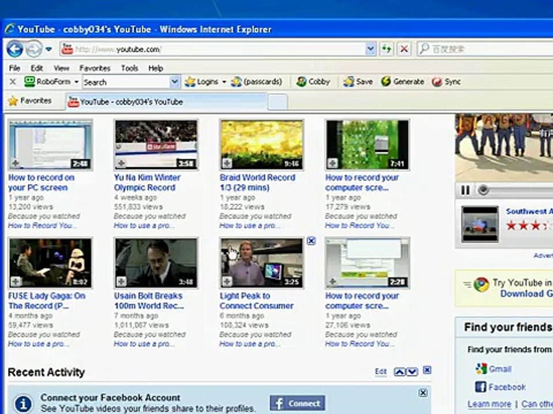Adjust the featured video seek slider

[x=483, y=190]
